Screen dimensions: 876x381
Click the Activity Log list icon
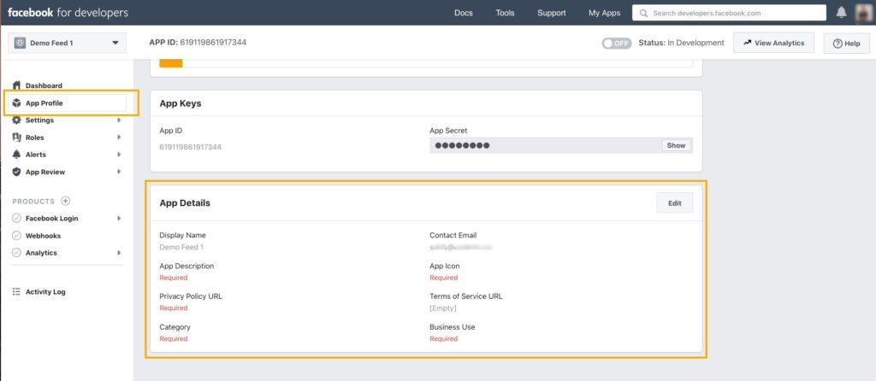pyautogui.click(x=16, y=292)
